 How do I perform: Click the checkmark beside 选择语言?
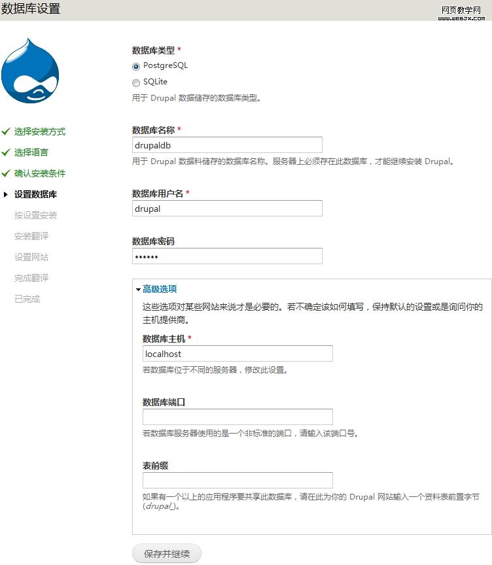click(x=6, y=152)
